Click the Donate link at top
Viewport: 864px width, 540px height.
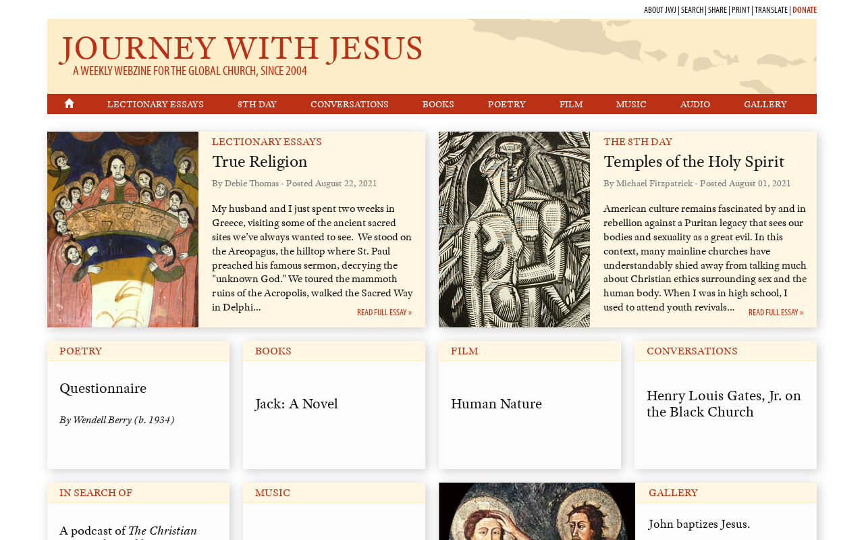[x=805, y=10]
